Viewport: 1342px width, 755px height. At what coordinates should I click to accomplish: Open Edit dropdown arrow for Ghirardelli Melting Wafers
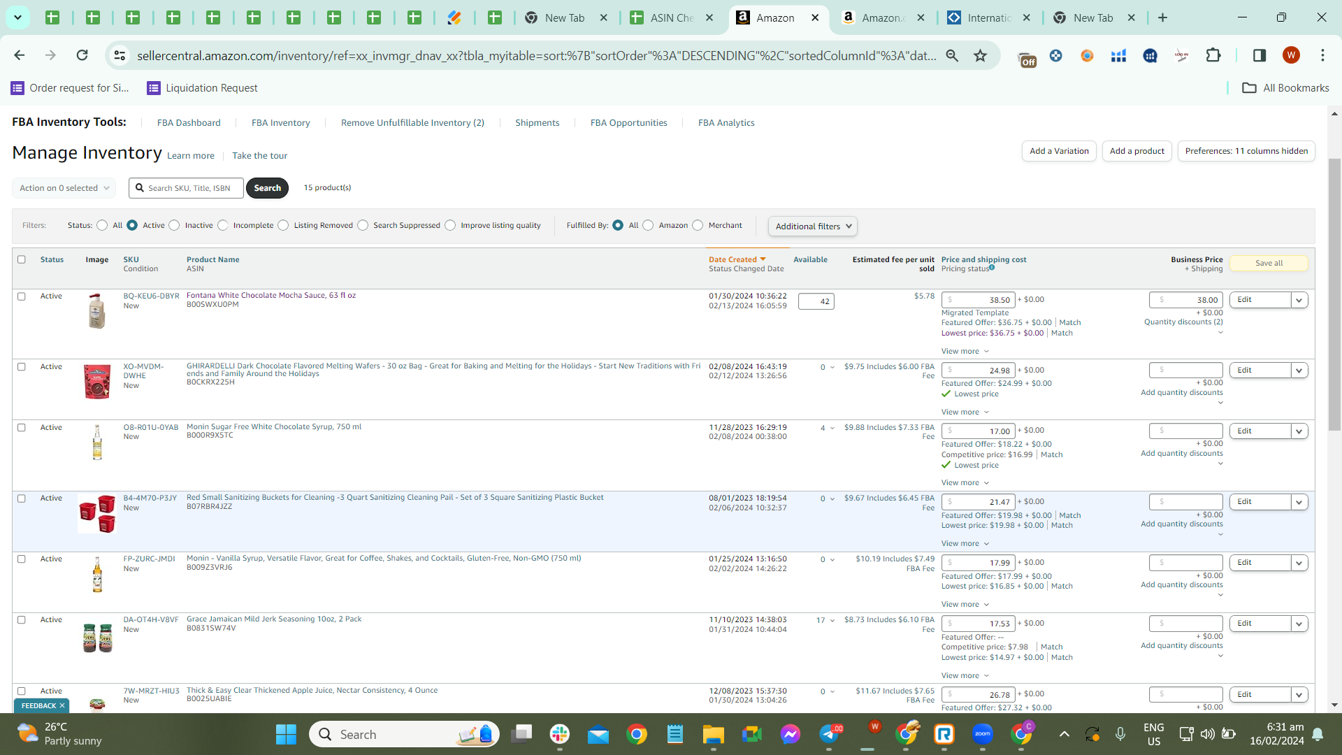1299,371
